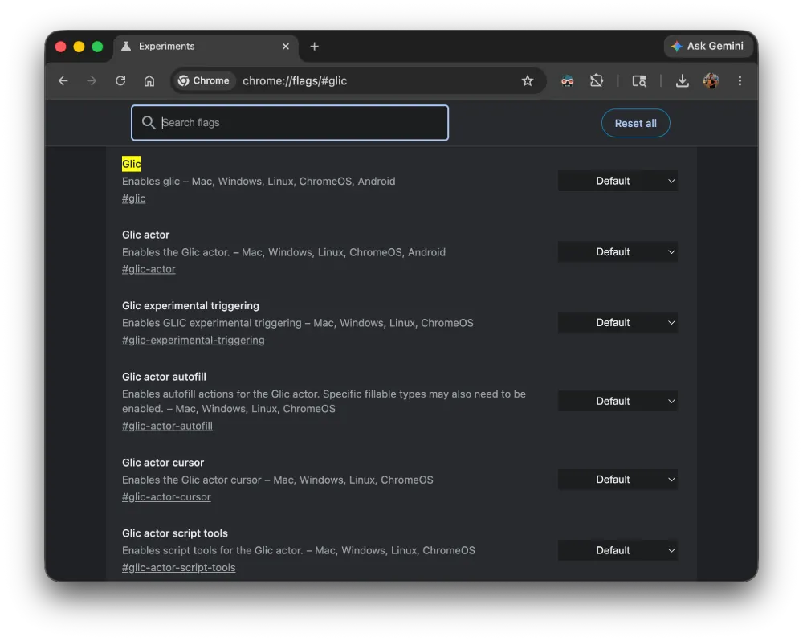803x641 pixels.
Task: Follow the #glic-experimental-triggering link
Action: [193, 341]
